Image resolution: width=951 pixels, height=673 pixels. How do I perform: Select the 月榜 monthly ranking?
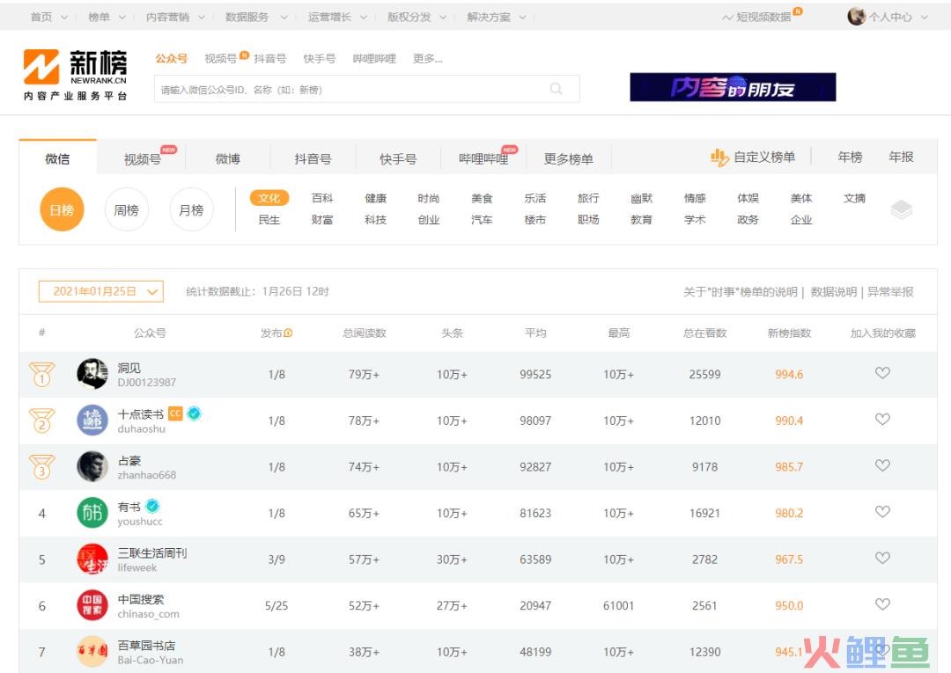pyautogui.click(x=191, y=209)
